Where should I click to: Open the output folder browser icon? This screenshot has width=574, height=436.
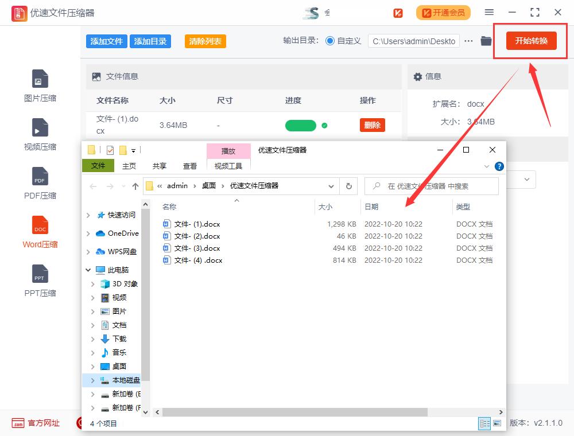[x=486, y=41]
